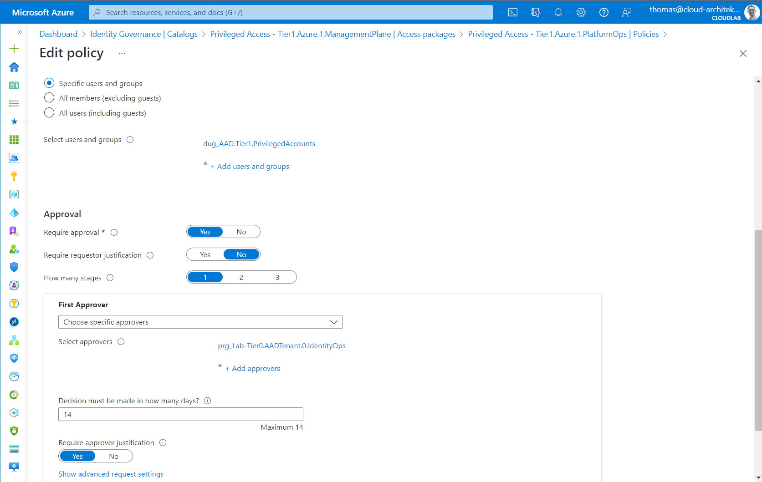Open the bracketed cube Resource groups icon
This screenshot has width=762, height=482.
coord(14,194)
